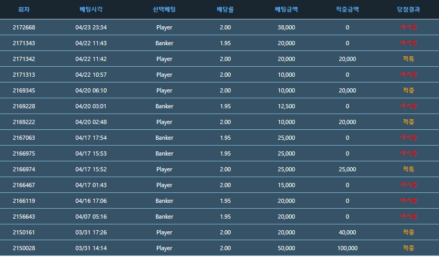Select the 베팅금액 column header

pyautogui.click(x=286, y=9)
